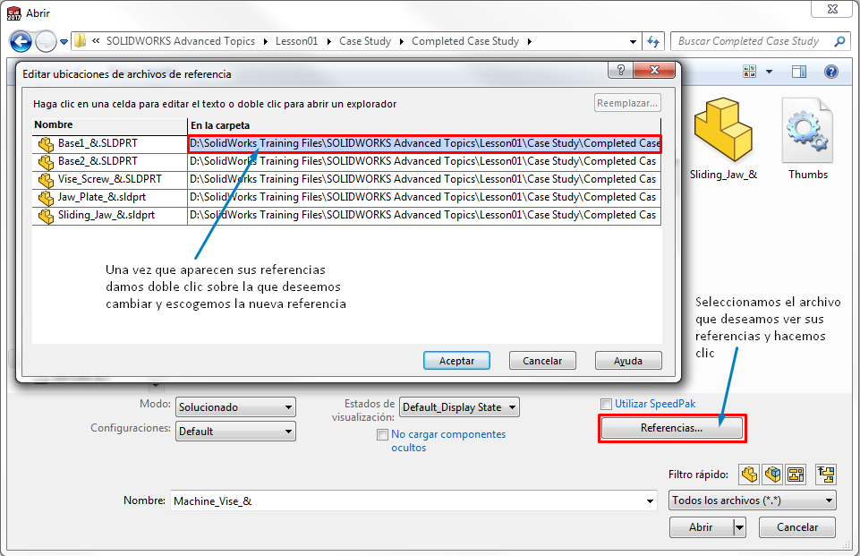Open the Configuraciones dropdown
Image resolution: width=860 pixels, height=556 pixels.
pyautogui.click(x=235, y=431)
